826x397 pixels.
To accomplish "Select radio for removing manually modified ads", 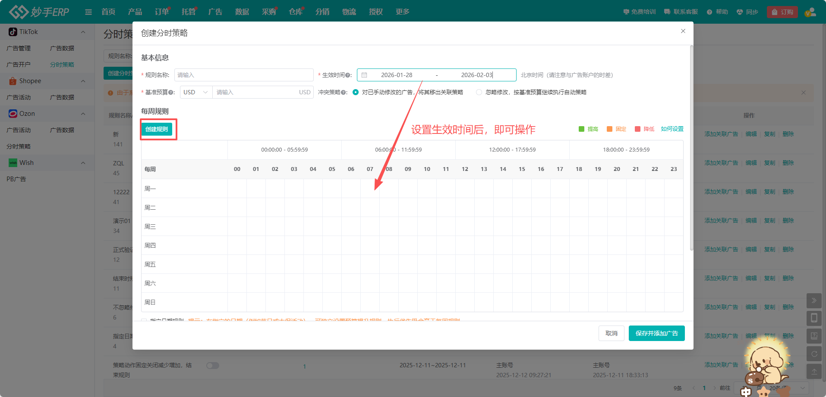I will pyautogui.click(x=356, y=92).
